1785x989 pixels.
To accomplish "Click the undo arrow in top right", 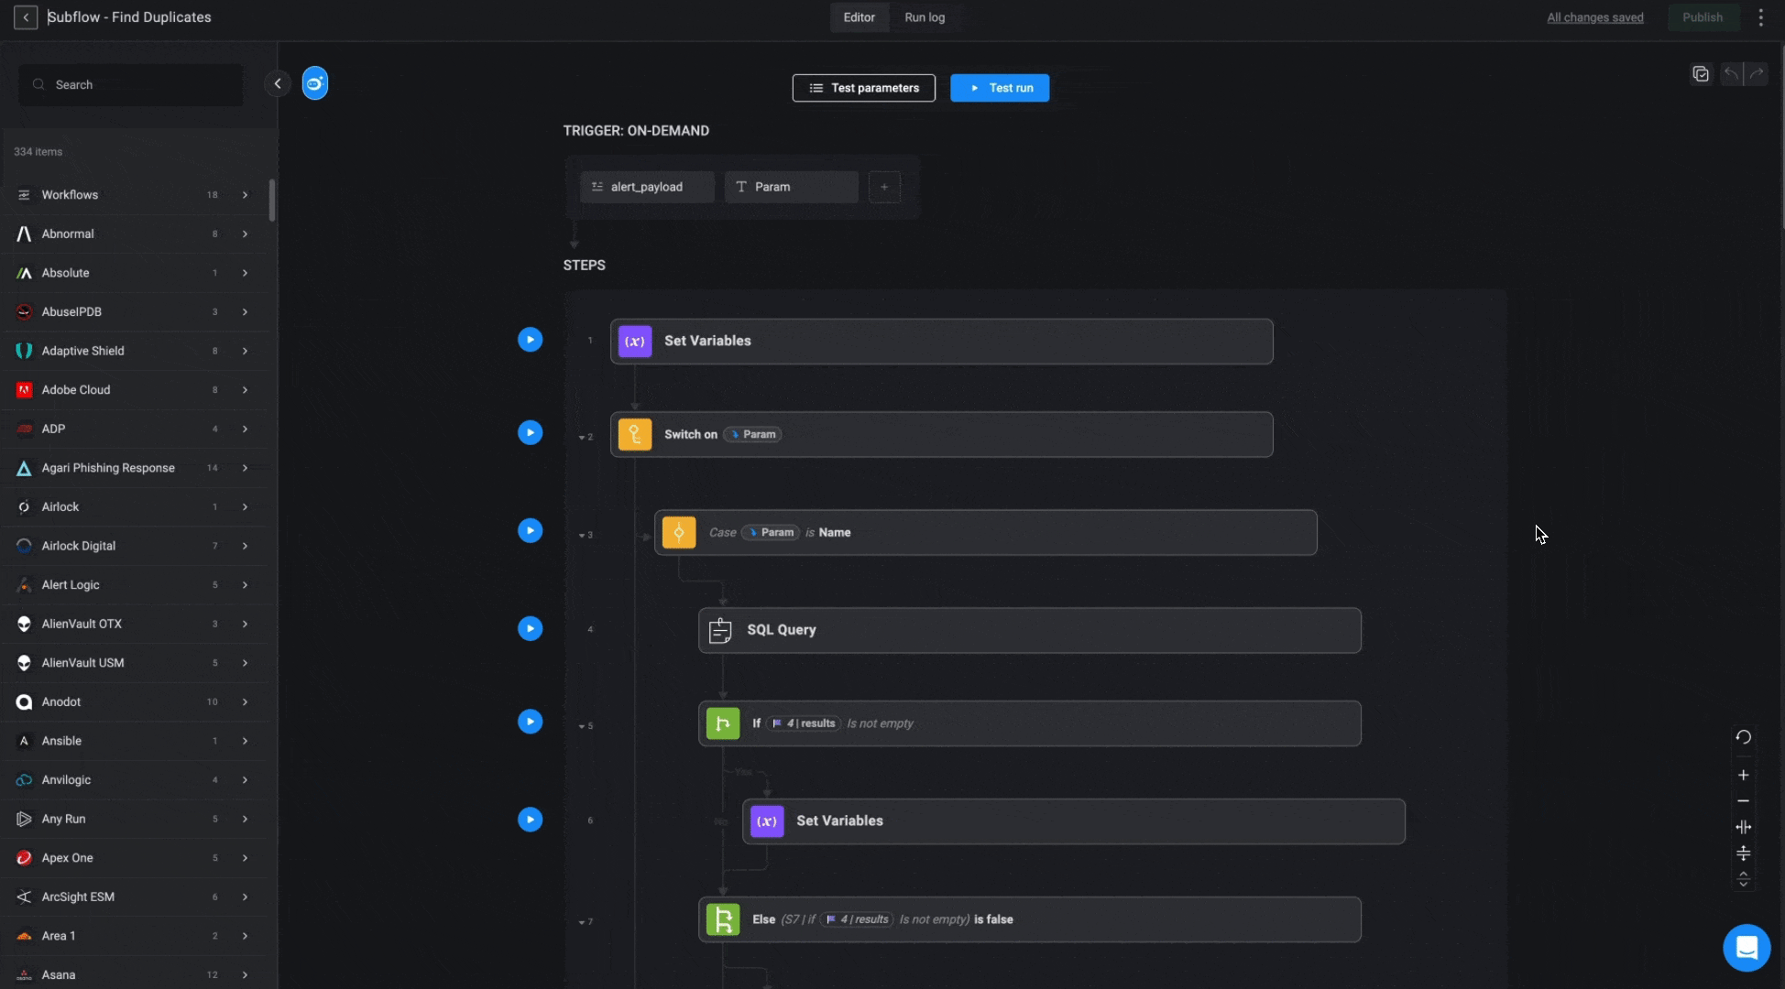I will 1730,74.
